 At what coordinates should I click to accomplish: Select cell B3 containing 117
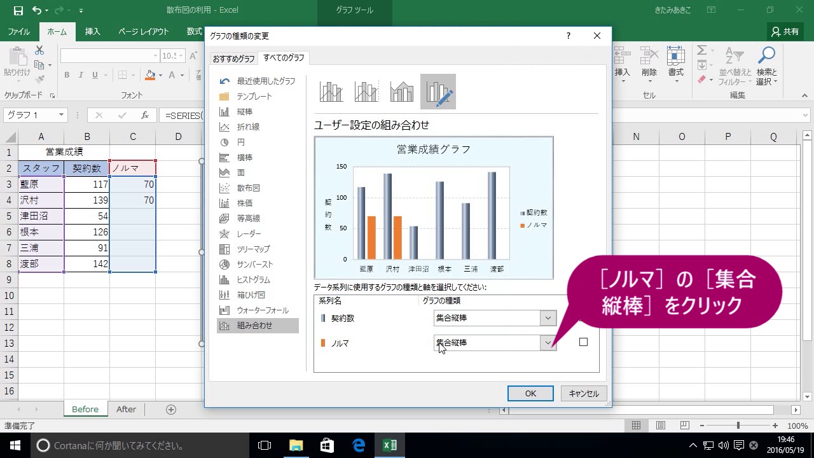(x=86, y=184)
